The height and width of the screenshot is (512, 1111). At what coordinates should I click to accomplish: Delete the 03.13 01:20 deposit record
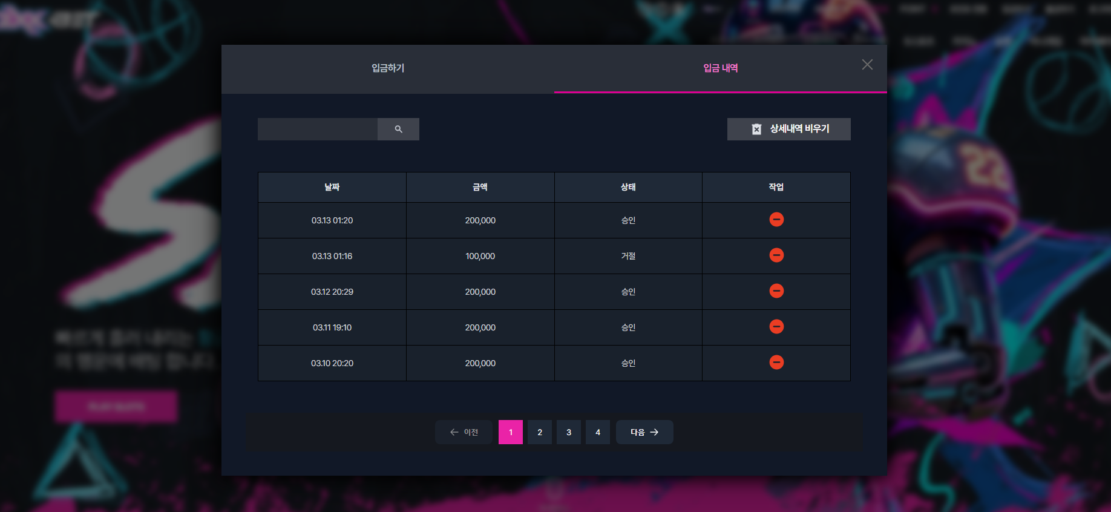[x=776, y=219]
